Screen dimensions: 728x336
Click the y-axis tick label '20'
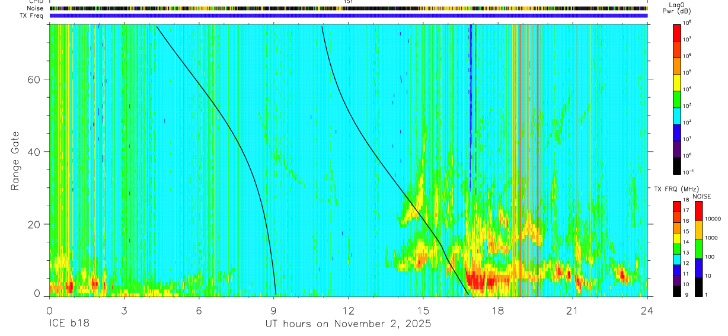pyautogui.click(x=35, y=225)
